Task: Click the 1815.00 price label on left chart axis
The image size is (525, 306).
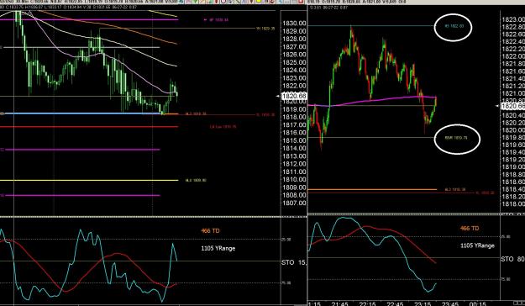Action: (x=294, y=140)
